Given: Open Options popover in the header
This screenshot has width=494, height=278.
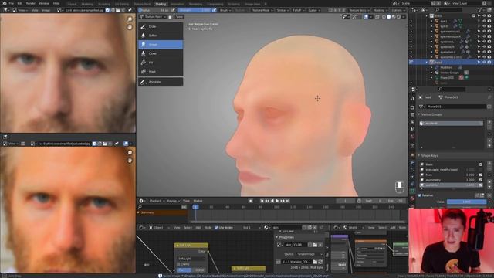Looking at the screenshot, I should pyautogui.click(x=398, y=10).
